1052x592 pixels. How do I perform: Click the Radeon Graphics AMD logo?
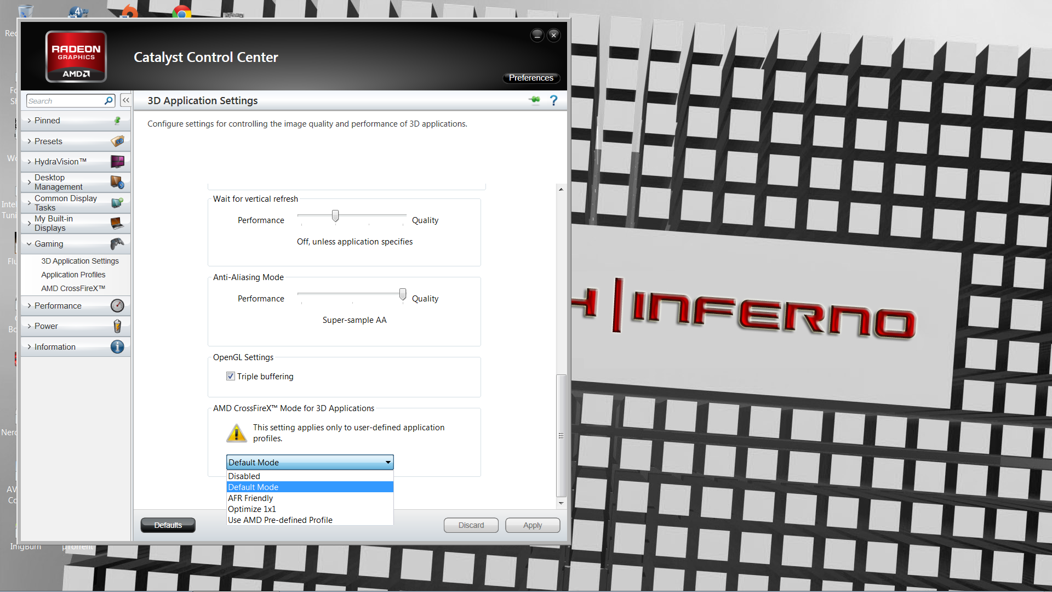(76, 56)
